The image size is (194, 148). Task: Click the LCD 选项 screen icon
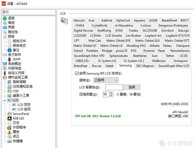point(14,109)
